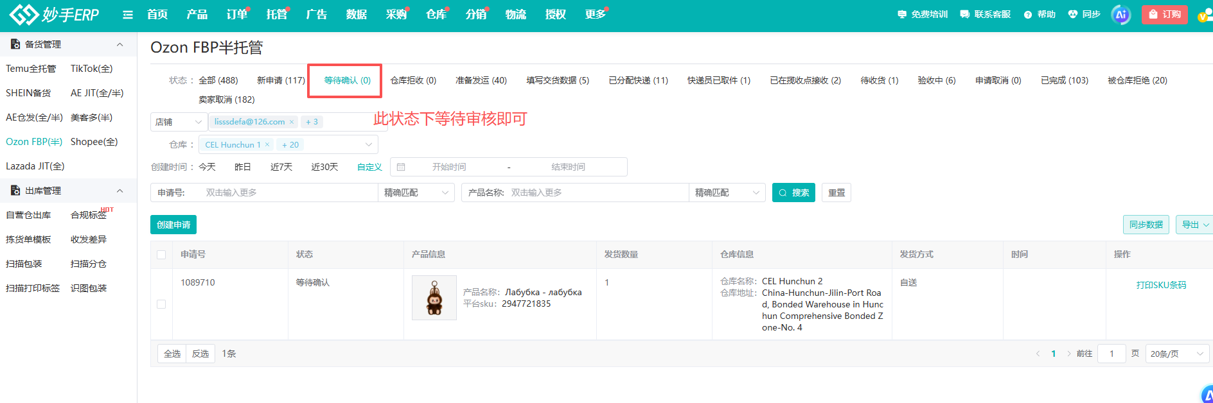The width and height of the screenshot is (1213, 403).
Task: Open the 首页 menu
Action: point(157,14)
